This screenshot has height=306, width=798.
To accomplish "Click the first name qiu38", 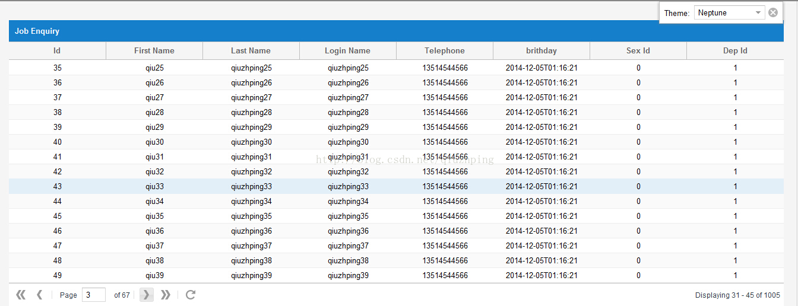I will pos(154,260).
